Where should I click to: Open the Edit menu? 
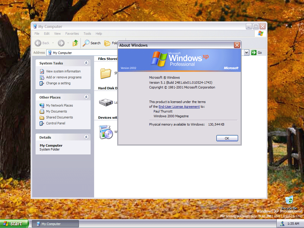click(47, 34)
